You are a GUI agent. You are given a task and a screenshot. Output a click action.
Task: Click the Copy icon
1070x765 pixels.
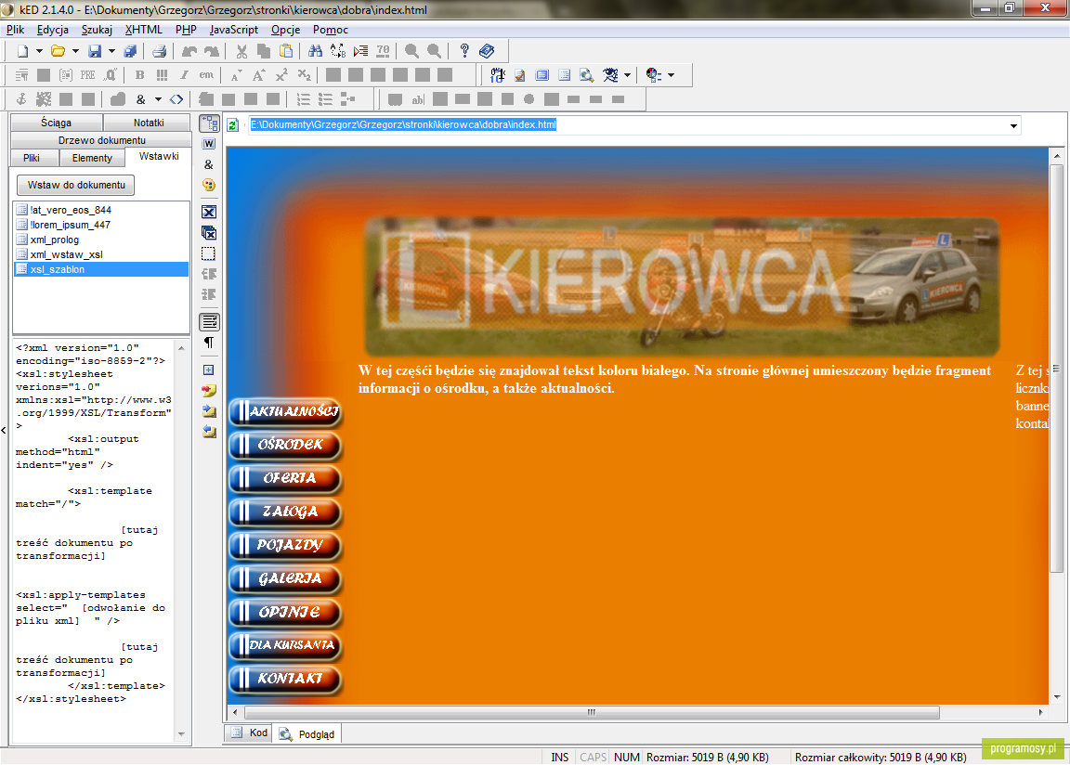pos(264,51)
